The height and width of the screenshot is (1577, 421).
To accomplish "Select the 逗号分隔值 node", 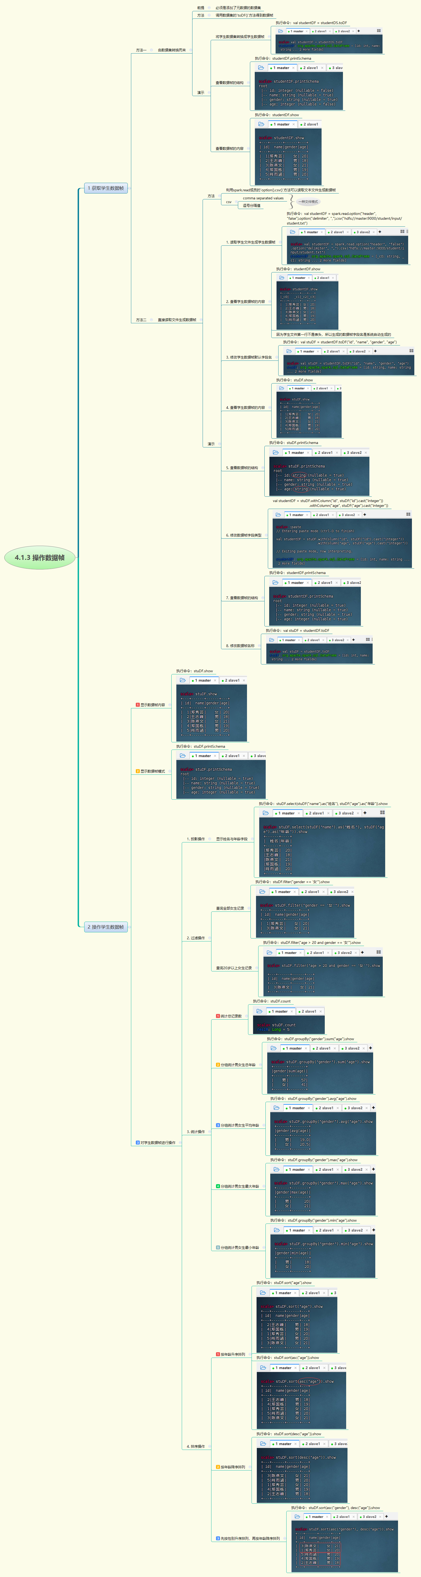I will click(252, 206).
